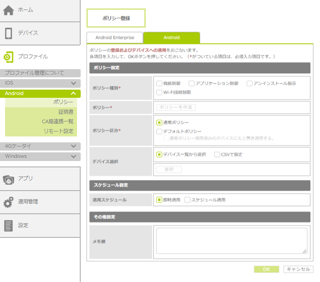Expand the iOS section

73,84
